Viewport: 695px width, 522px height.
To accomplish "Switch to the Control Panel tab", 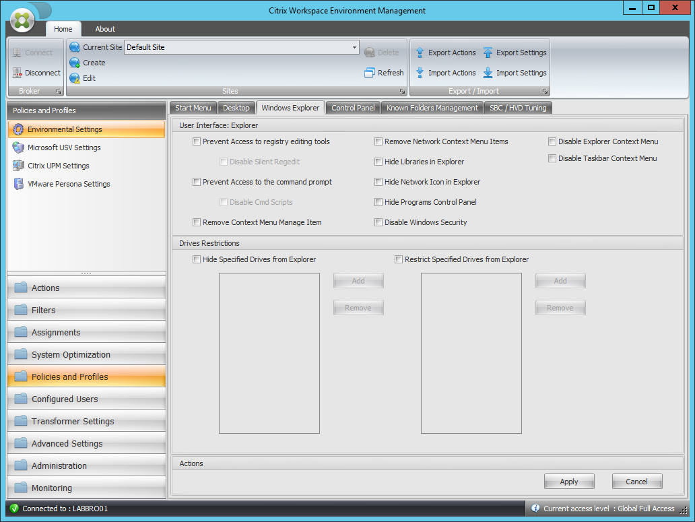I will [x=352, y=107].
